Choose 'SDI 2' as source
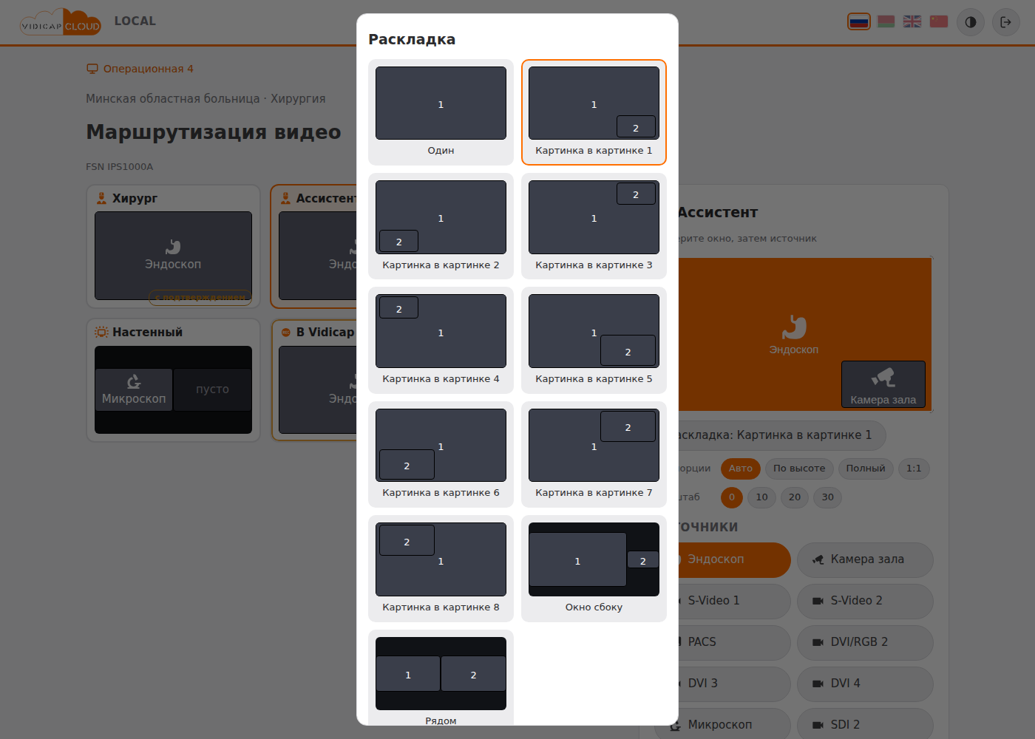Image resolution: width=1035 pixels, height=739 pixels. [865, 725]
